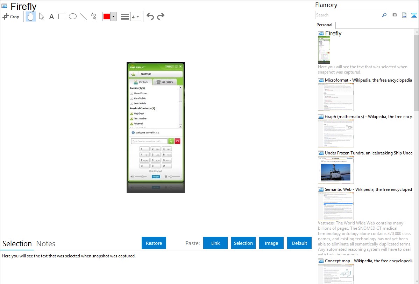This screenshot has height=284, width=419.
Task: Click the magnifier search icon
Action: (384, 15)
